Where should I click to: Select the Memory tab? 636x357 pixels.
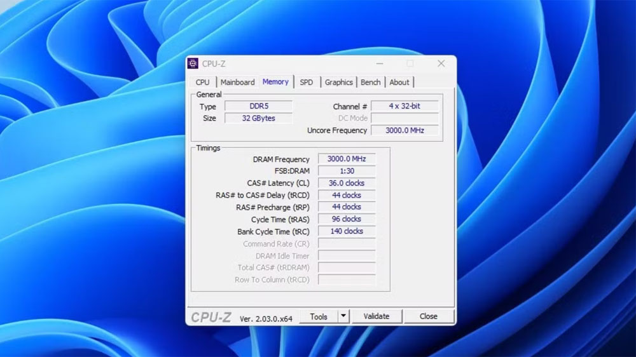[275, 81]
